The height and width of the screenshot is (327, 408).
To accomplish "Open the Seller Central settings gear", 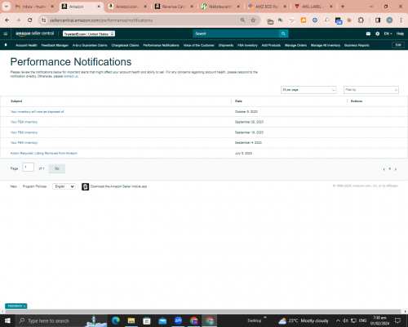I will pyautogui.click(x=378, y=34).
